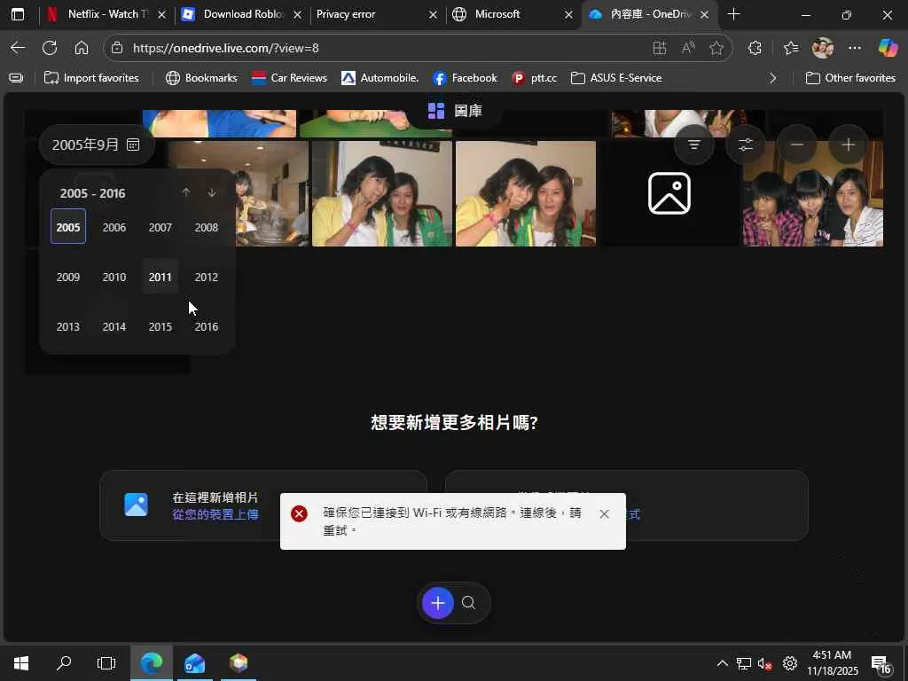Select year 2008 in date picker
Screen dimensions: 908x681
[206, 227]
